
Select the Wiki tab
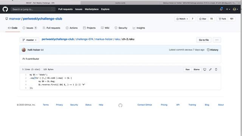tap(105, 28)
